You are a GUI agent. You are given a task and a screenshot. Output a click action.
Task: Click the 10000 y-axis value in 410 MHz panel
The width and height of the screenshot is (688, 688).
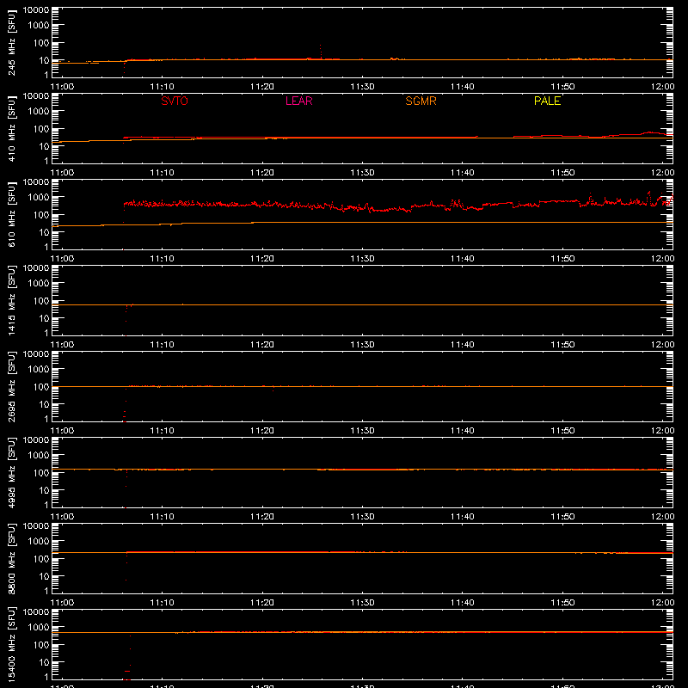(36, 96)
